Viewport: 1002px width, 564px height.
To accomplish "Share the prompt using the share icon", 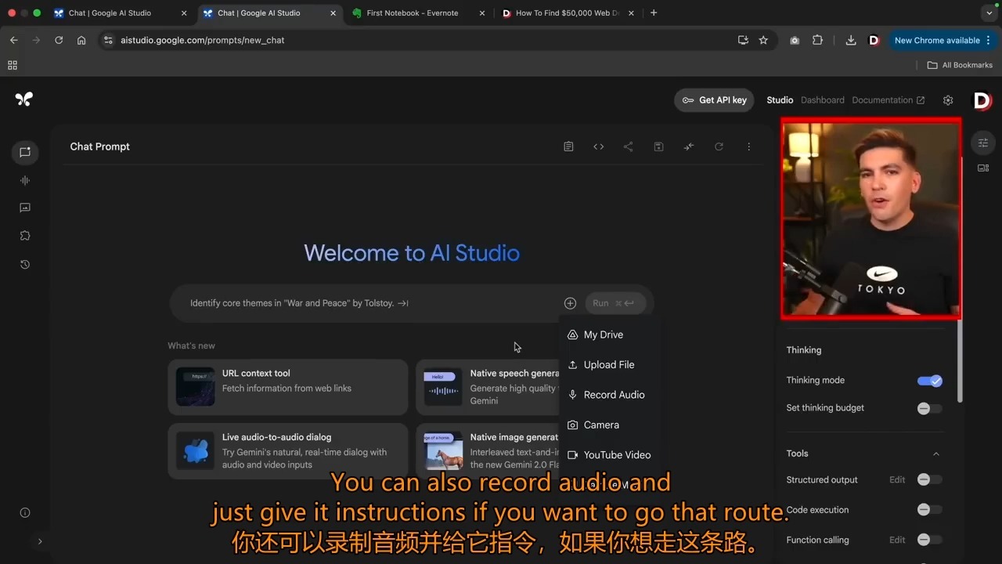I will coord(628,146).
